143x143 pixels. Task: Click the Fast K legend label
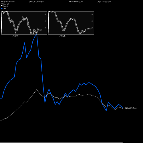[x=5, y=6]
